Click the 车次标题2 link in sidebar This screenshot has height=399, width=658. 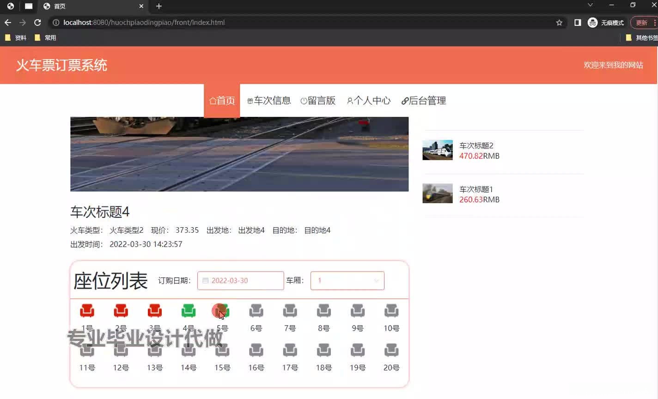click(476, 145)
